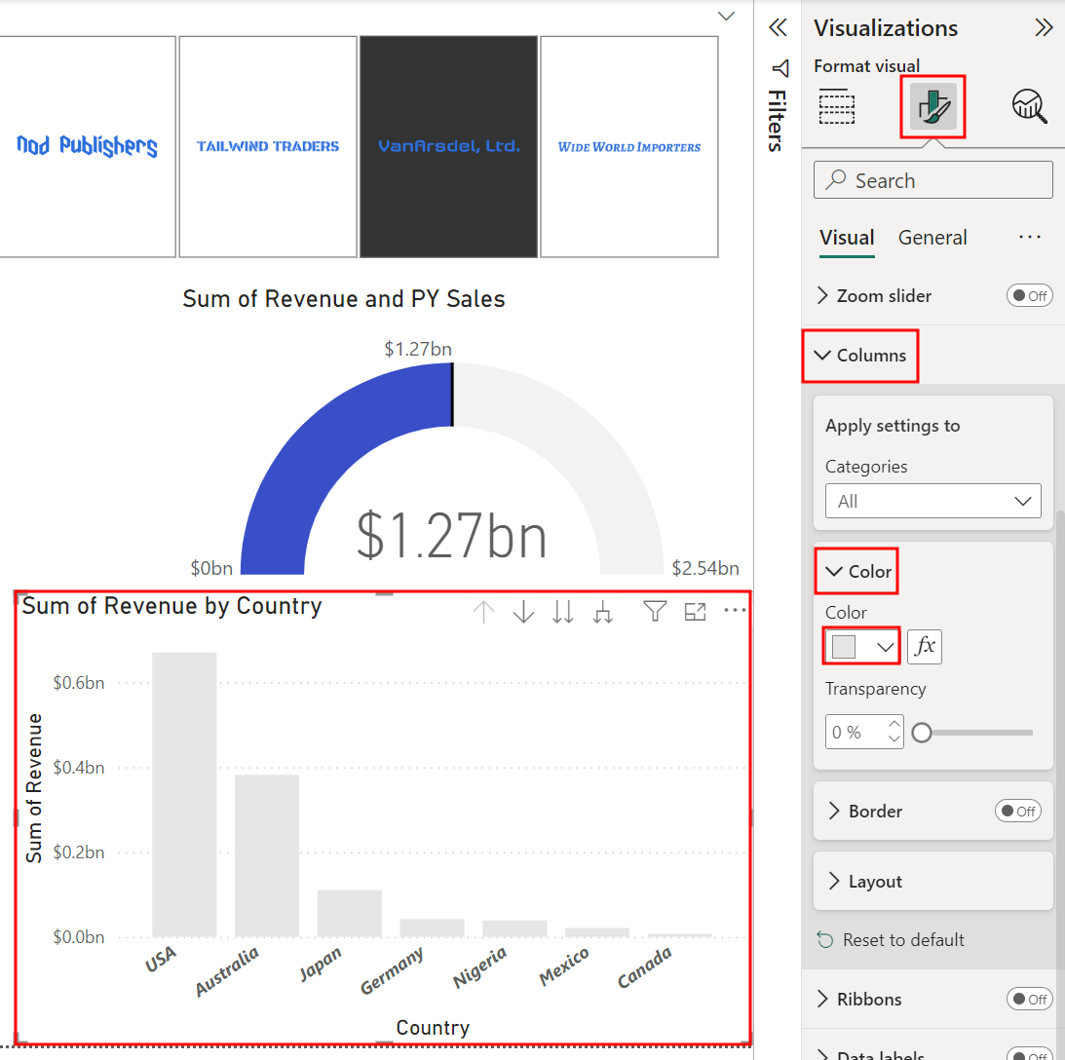
Task: Click the Filters funnel icon
Action: [x=780, y=68]
